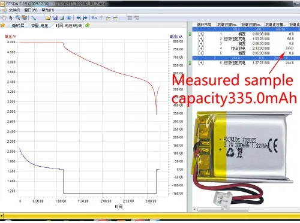Open the 窗口(W) menu

click(x=31, y=10)
